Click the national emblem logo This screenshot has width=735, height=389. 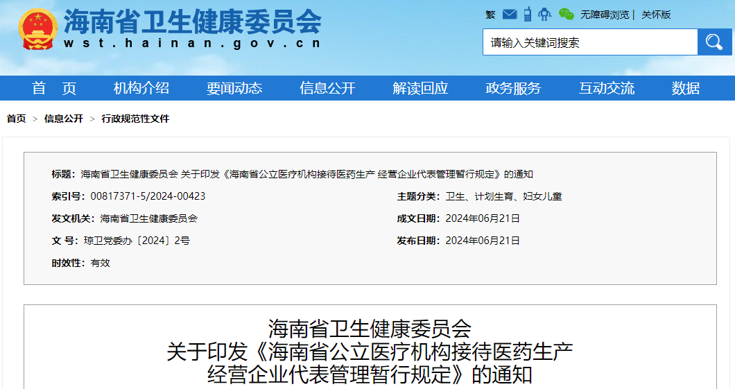click(x=38, y=29)
